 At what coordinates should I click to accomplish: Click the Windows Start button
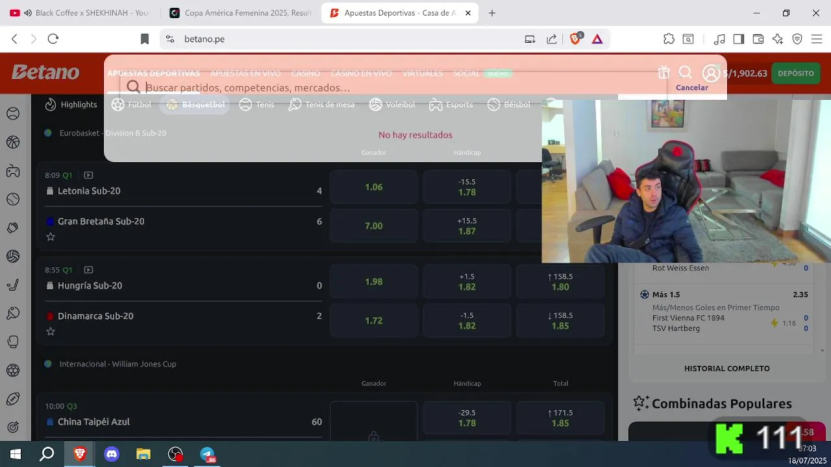coord(16,454)
